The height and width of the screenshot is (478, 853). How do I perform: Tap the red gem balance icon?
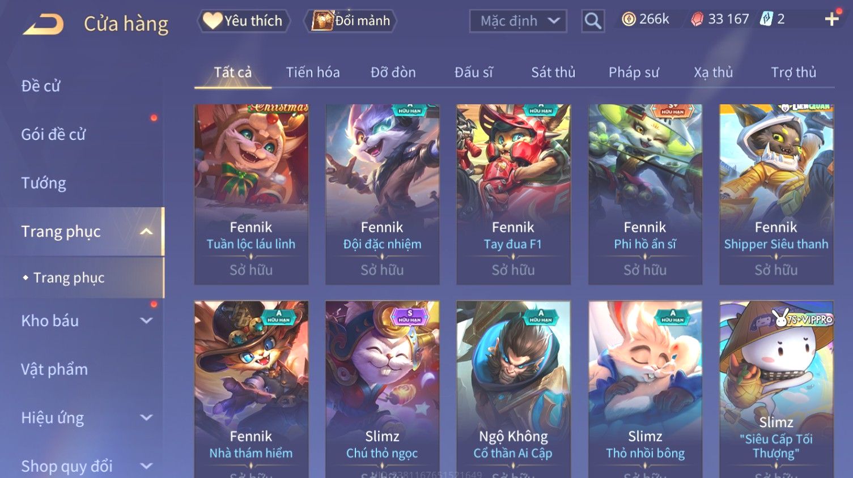tap(697, 20)
